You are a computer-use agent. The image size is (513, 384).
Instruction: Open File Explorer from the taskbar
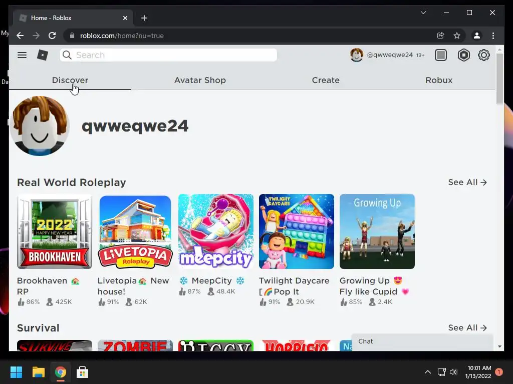coord(38,372)
